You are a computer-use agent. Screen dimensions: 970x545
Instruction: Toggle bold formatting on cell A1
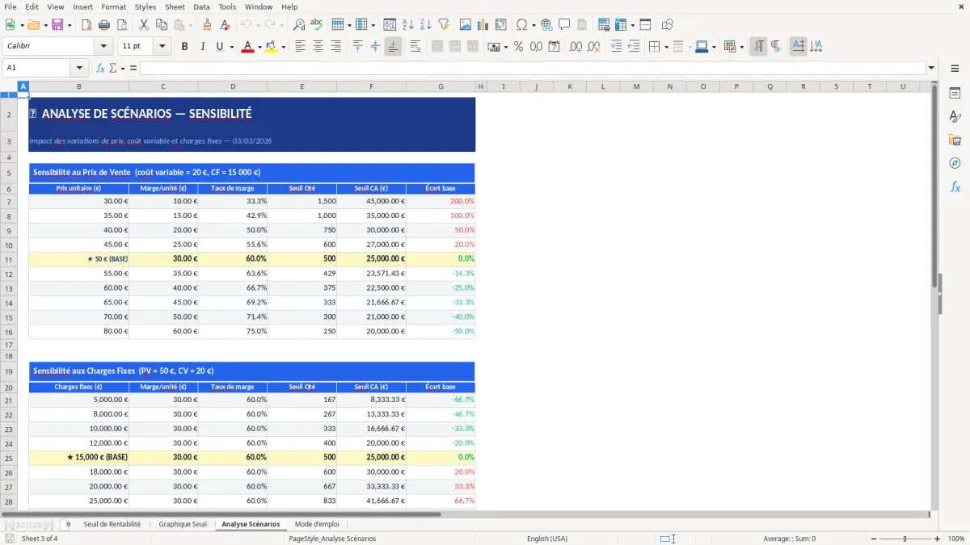click(184, 46)
